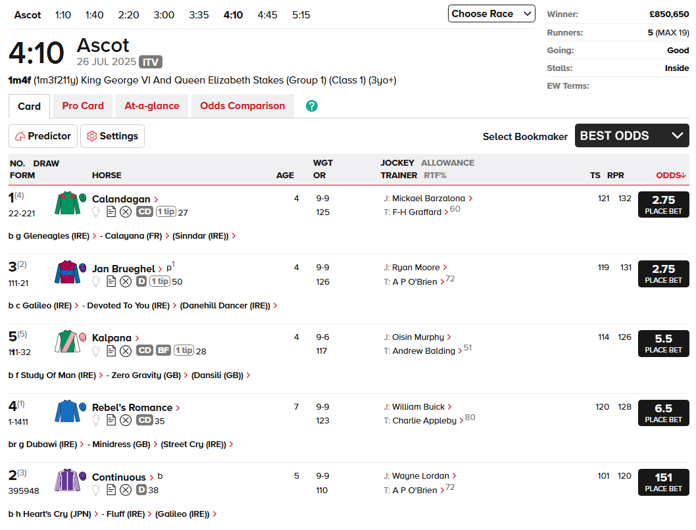Open the 1 tip badge on Kalpana
The width and height of the screenshot is (696, 530).
(184, 350)
